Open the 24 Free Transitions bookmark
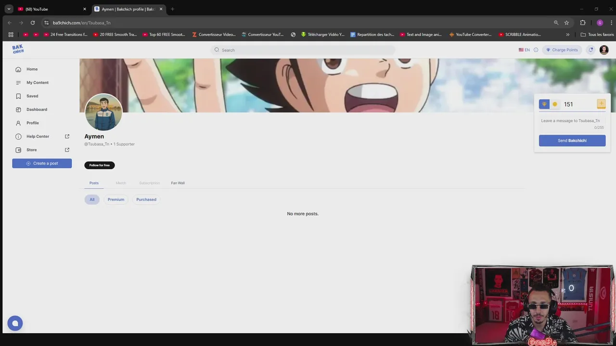The width and height of the screenshot is (616, 346). pyautogui.click(x=65, y=35)
